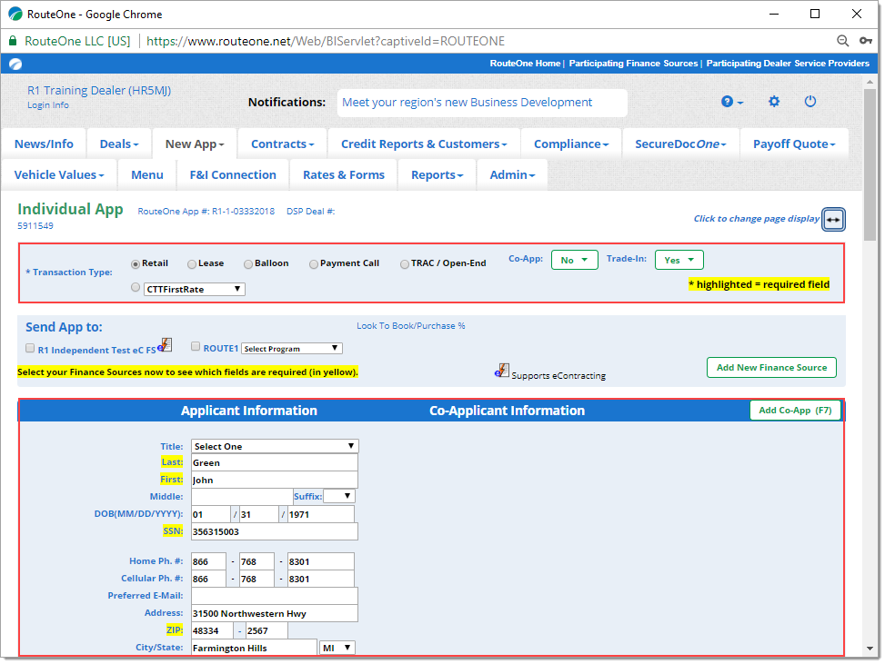This screenshot has height=664, width=885.
Task: Click the Look To Book/Purchase % link
Action: coord(411,326)
